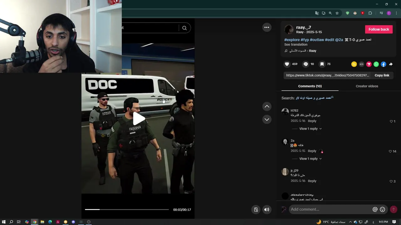Open the Windows notification center

click(394, 222)
